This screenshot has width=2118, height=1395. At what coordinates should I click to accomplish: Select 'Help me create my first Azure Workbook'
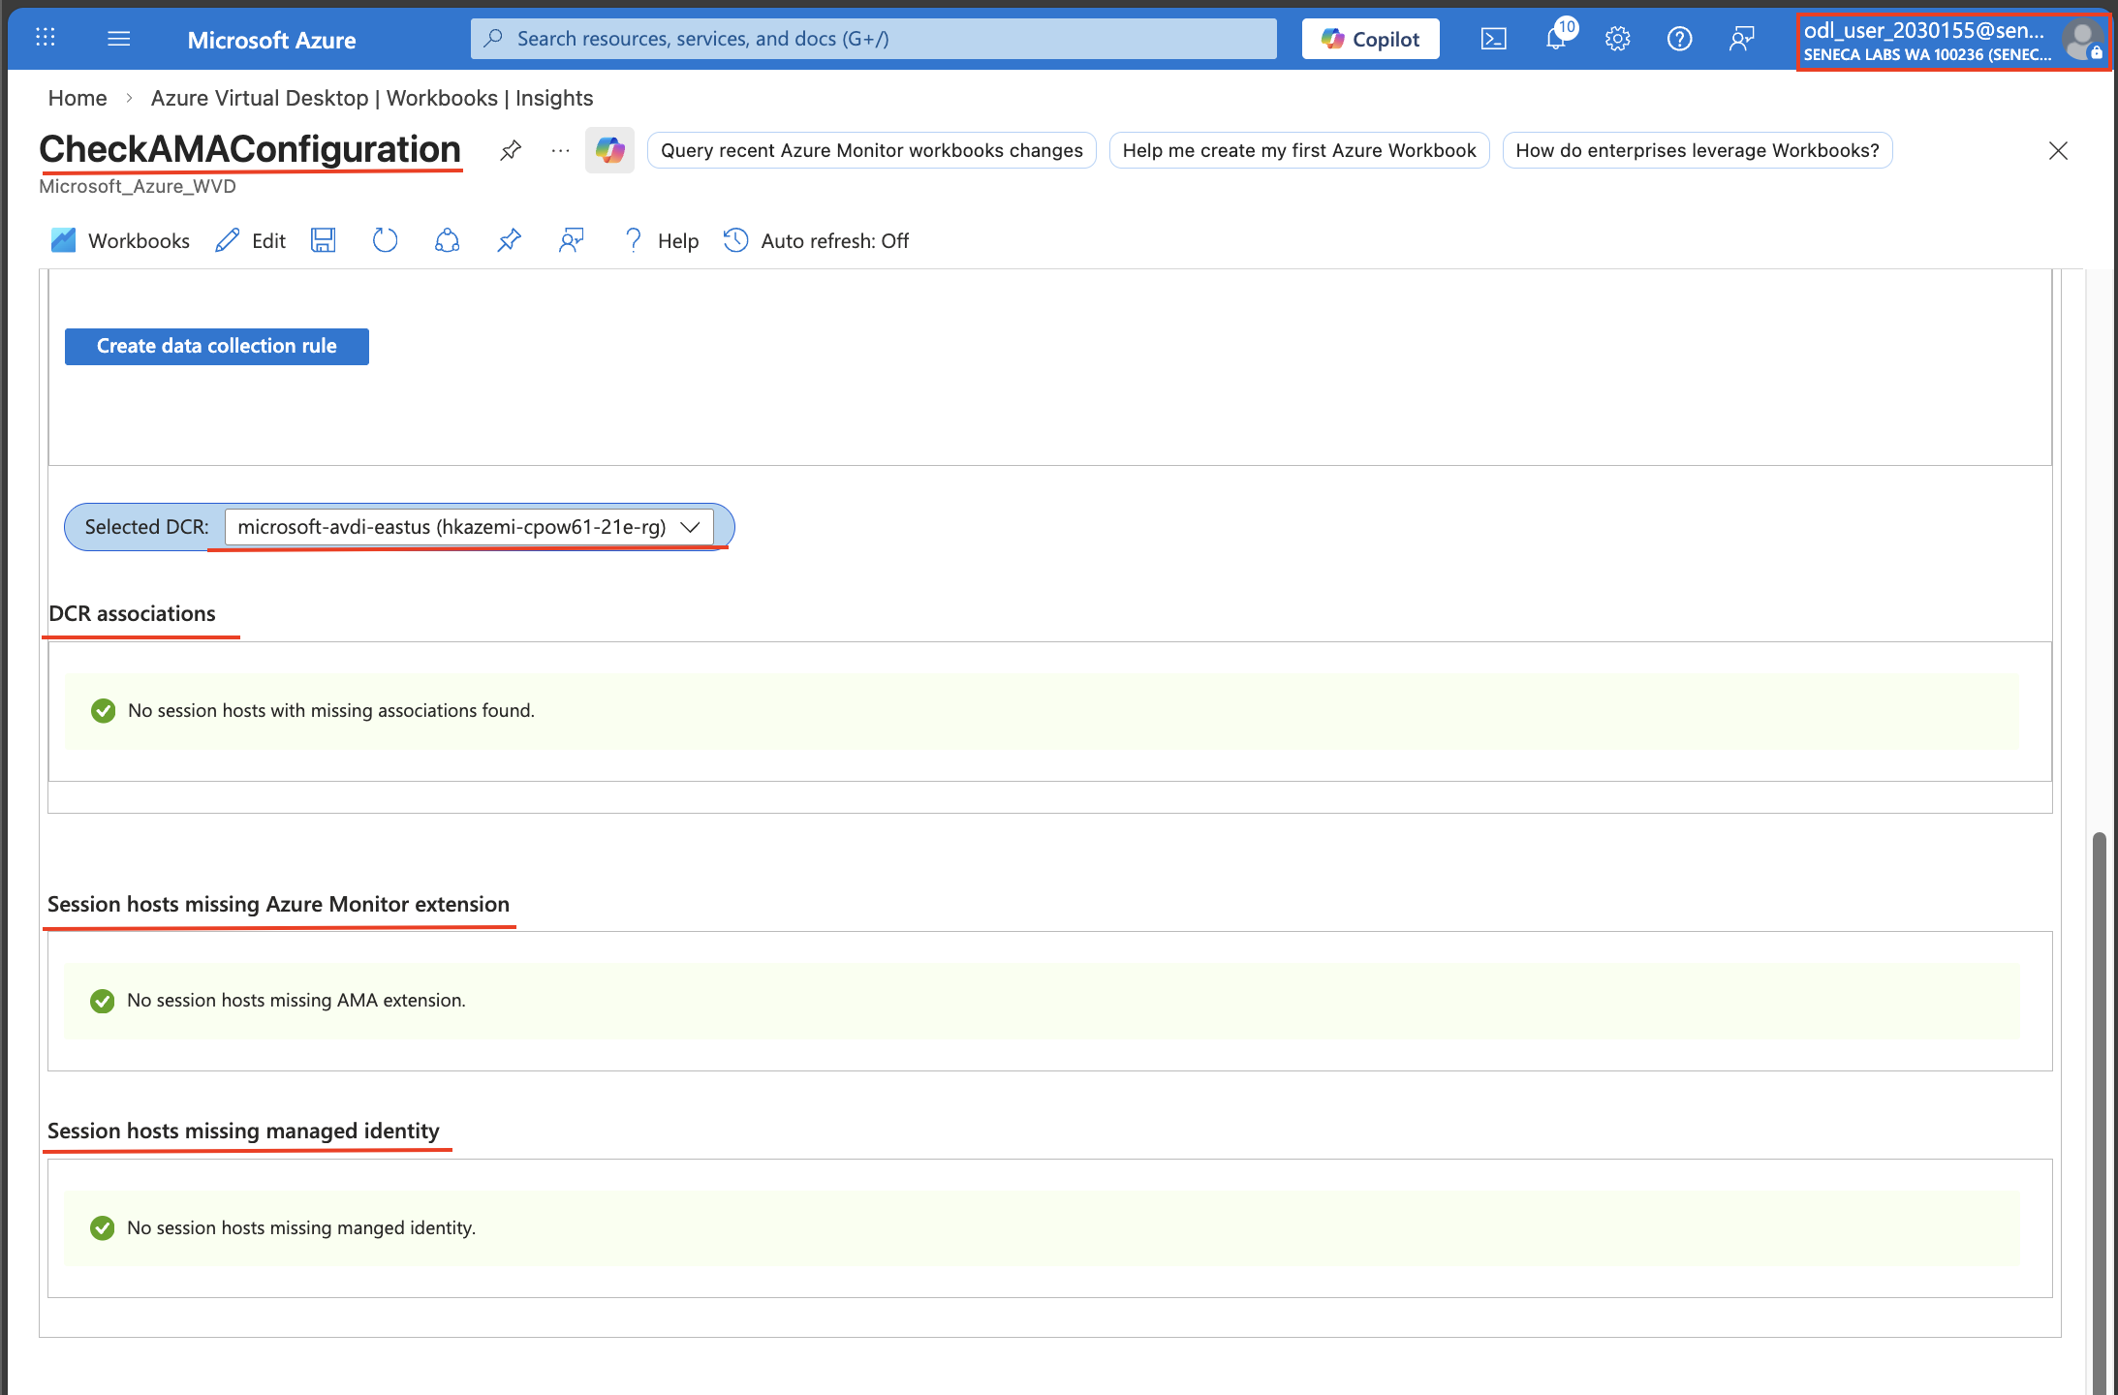tap(1299, 150)
